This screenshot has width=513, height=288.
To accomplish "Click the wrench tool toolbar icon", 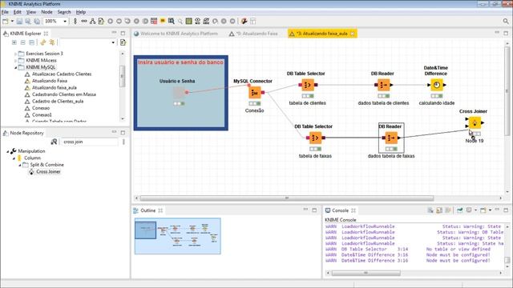I will click(x=244, y=22).
